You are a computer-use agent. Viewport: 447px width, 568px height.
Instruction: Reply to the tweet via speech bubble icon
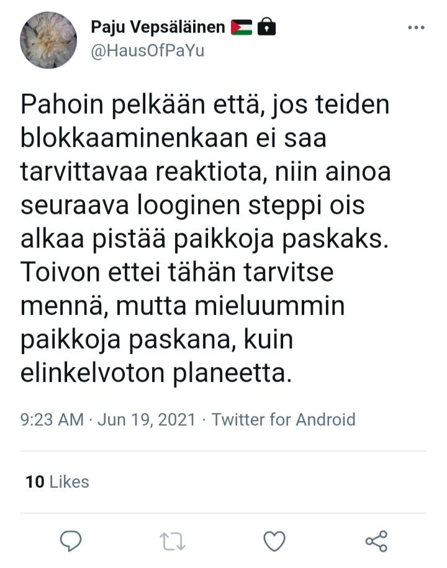[x=71, y=541]
